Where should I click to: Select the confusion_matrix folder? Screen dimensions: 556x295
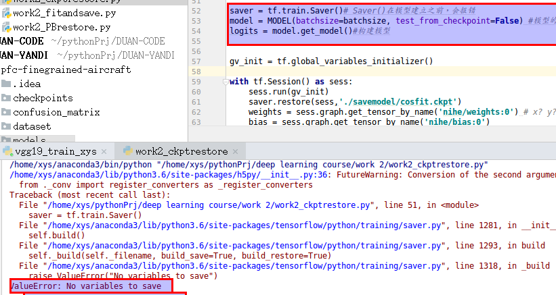[56, 112]
